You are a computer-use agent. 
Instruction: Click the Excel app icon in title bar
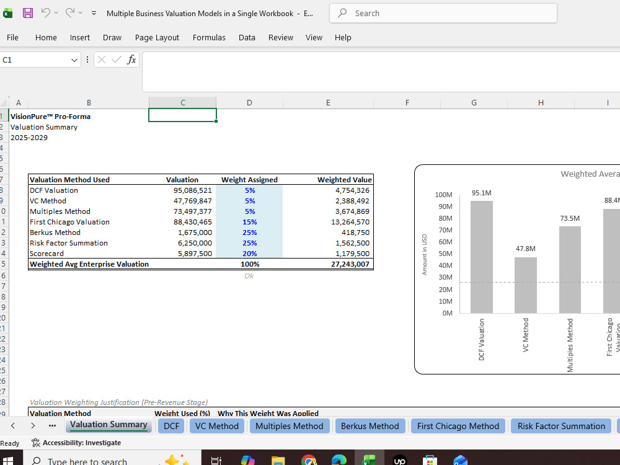pyautogui.click(x=7, y=14)
